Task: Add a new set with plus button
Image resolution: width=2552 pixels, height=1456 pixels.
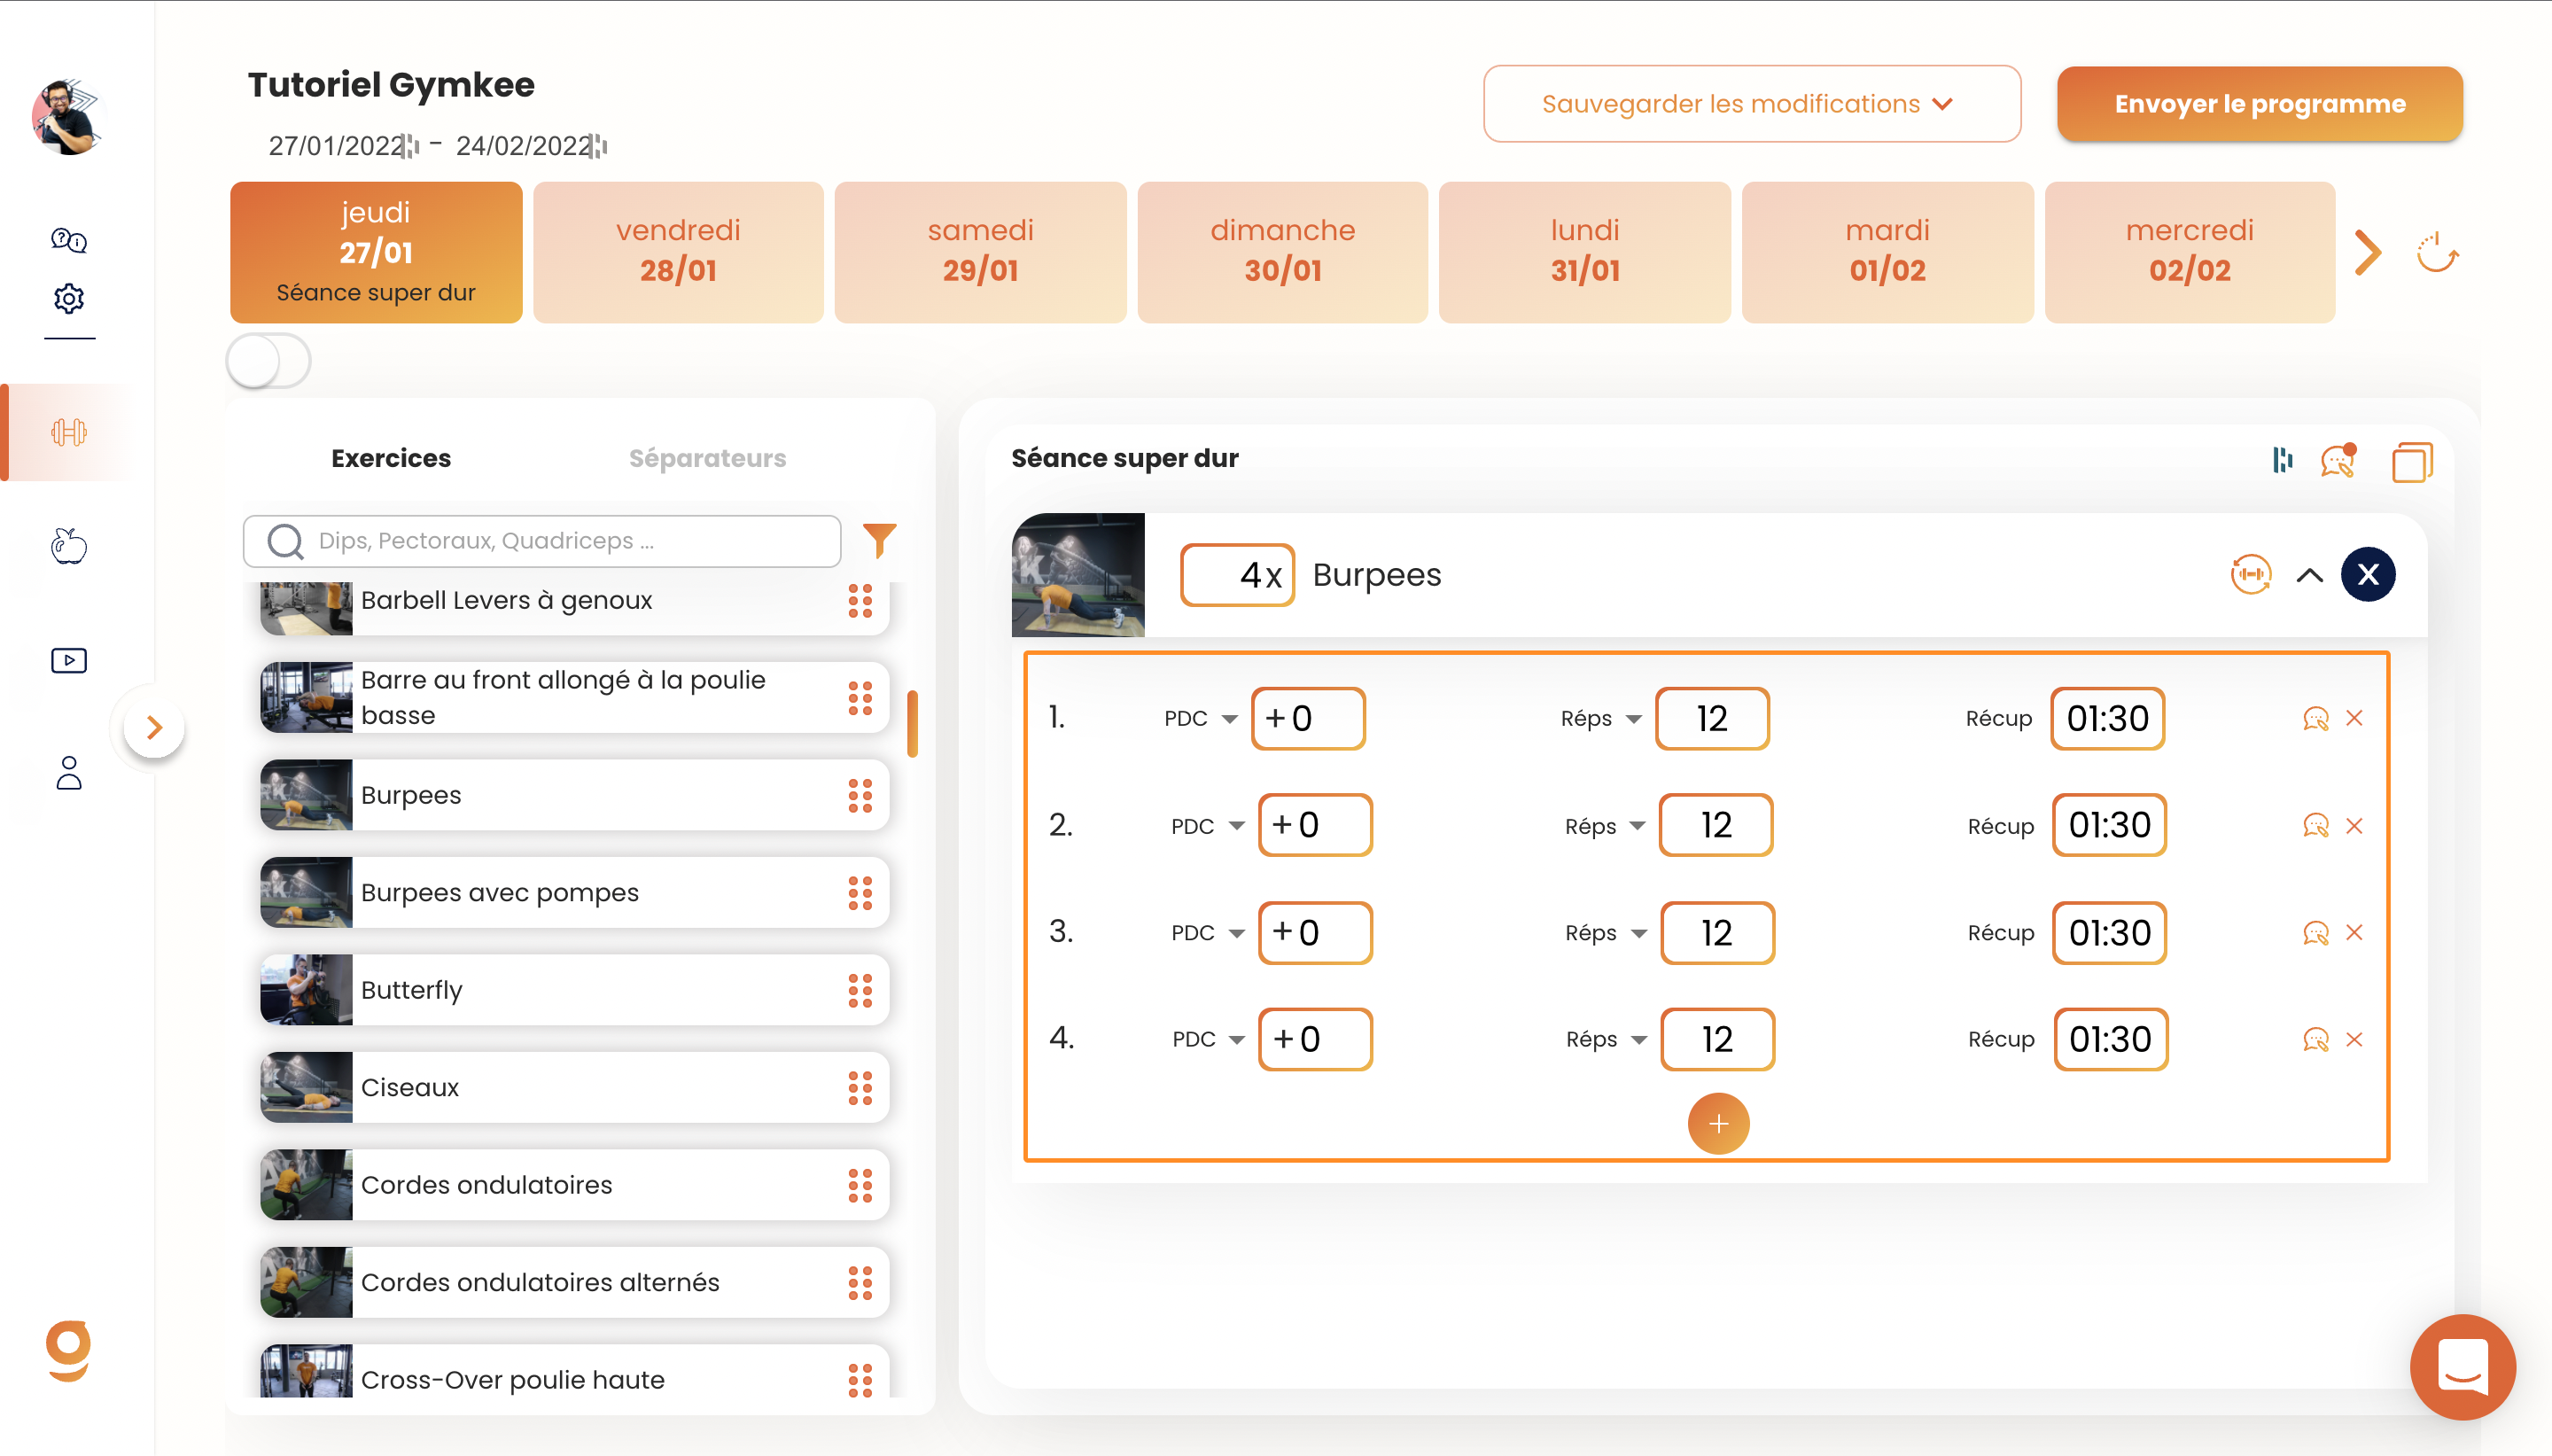Action: [x=1718, y=1124]
